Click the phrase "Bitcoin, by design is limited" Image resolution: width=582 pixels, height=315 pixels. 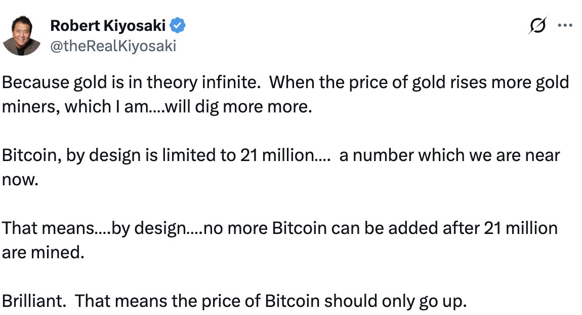[x=104, y=155]
